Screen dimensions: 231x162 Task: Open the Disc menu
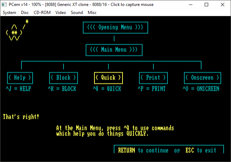(x=25, y=13)
